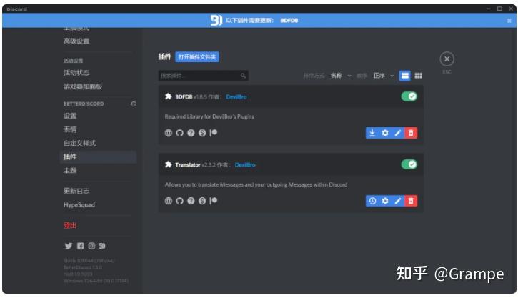Open BDFDB GitHub icon link

pos(180,133)
